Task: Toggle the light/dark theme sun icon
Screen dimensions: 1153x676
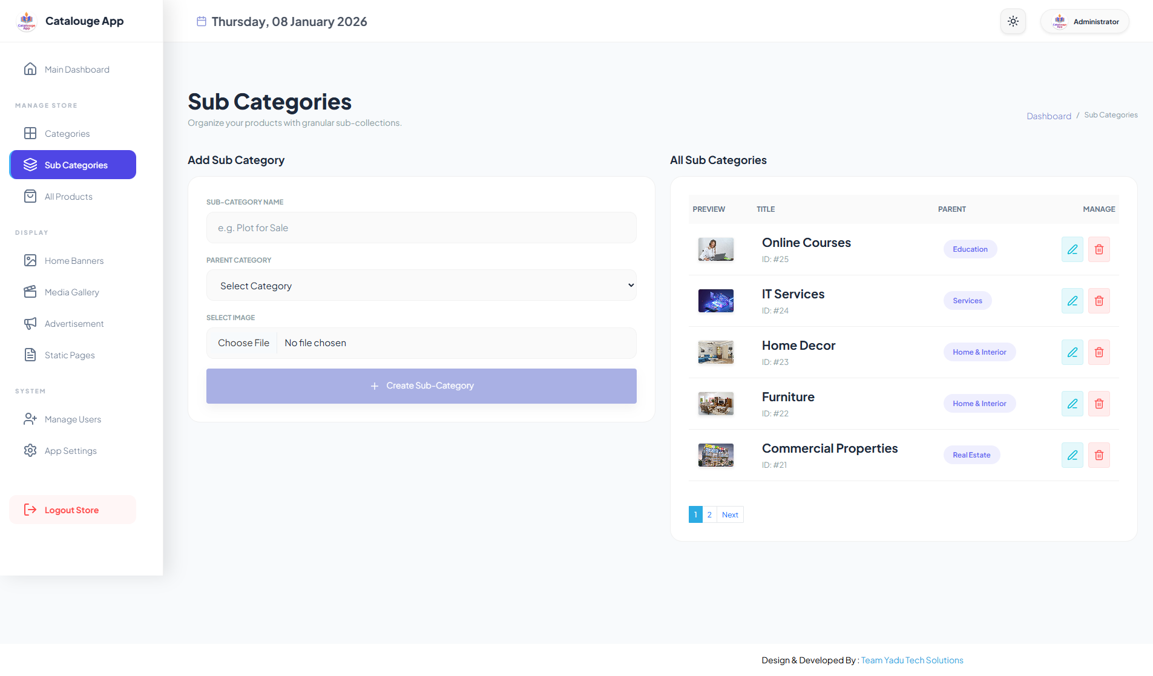Action: click(1013, 21)
